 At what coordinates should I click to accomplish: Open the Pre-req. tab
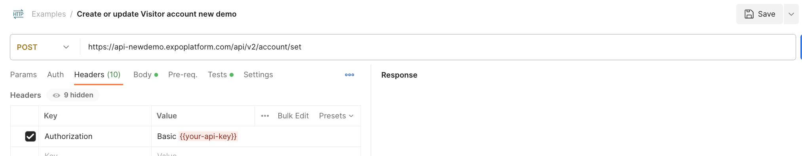point(183,75)
